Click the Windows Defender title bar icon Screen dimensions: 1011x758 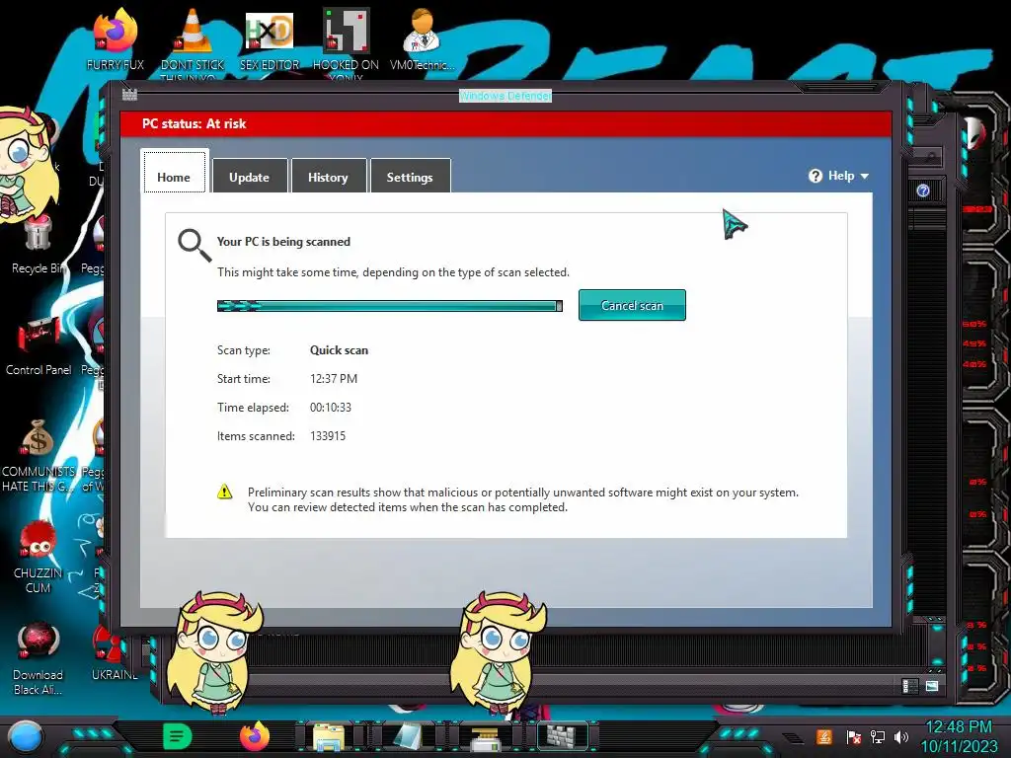[x=129, y=95]
